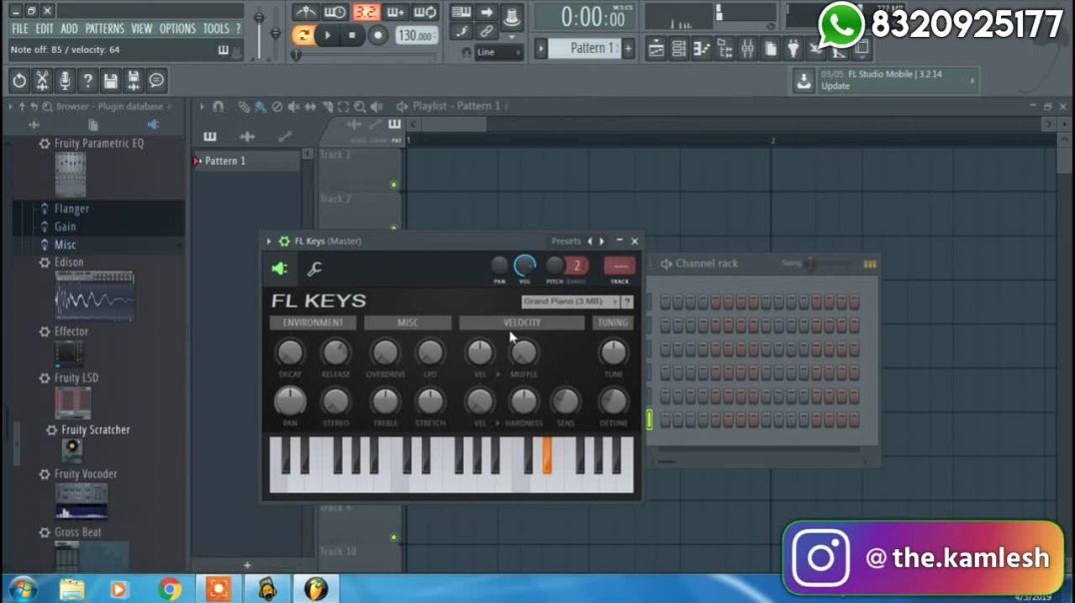
Task: Select the Playlist mute tool icon
Action: coord(294,106)
